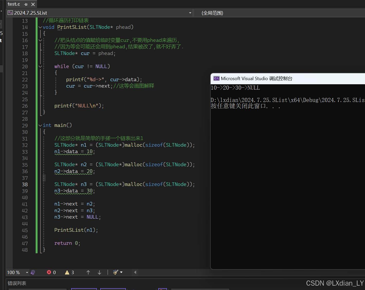Image resolution: width=365 pixels, height=290 pixels.
Task: Open the code cleanup options dropdown arrow
Action: point(121,272)
